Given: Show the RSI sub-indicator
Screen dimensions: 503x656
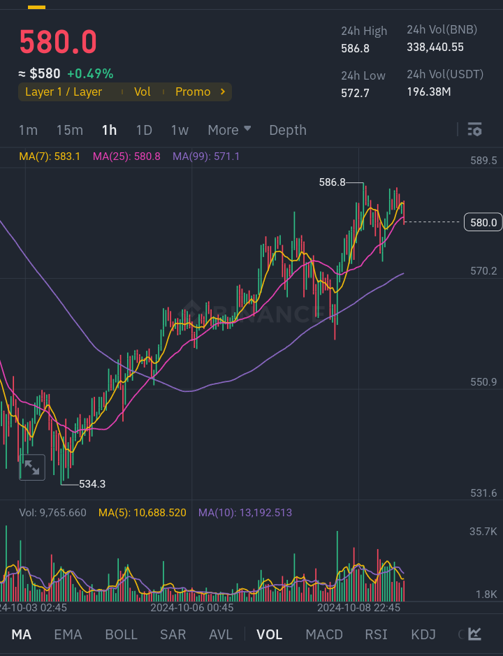Looking at the screenshot, I should point(376,634).
